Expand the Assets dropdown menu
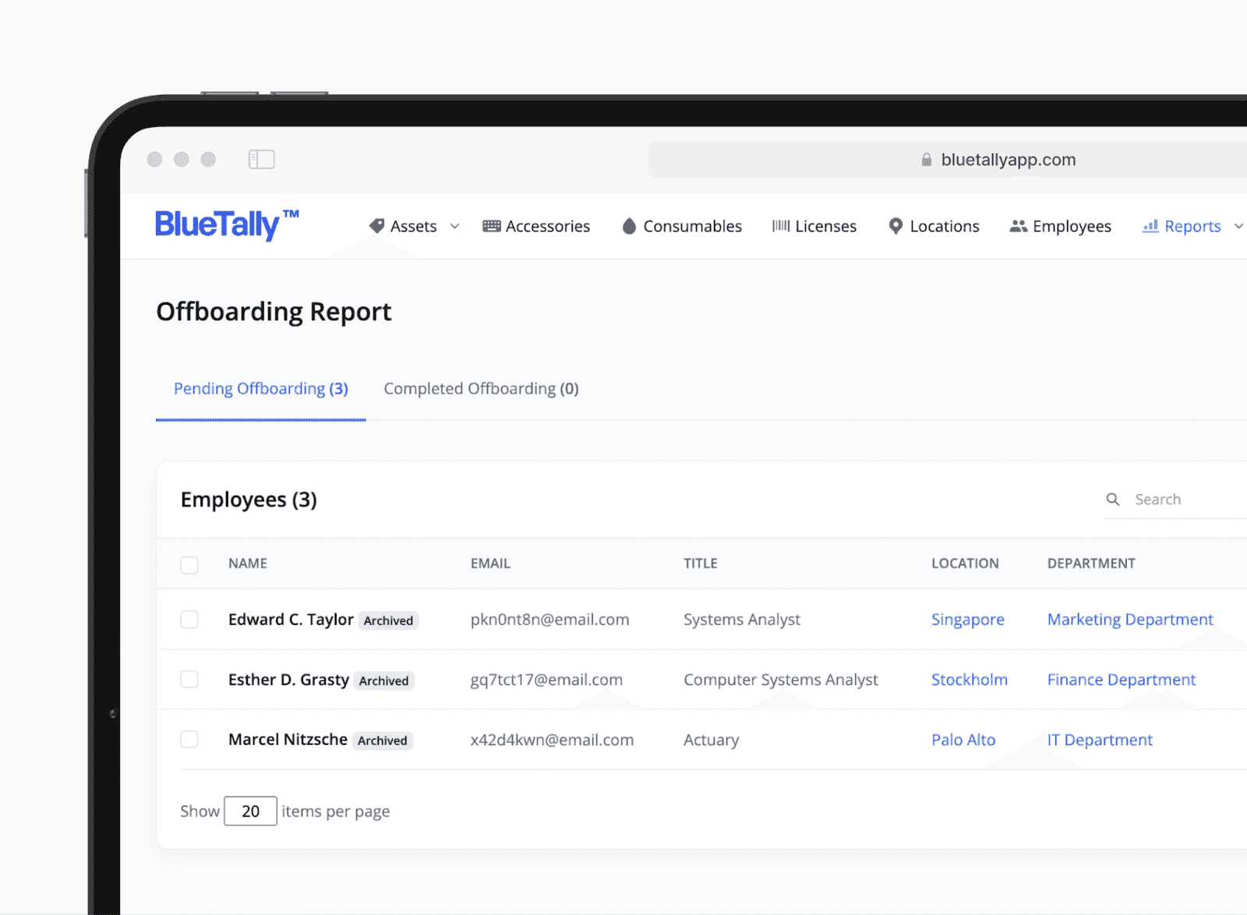The height and width of the screenshot is (915, 1247). pyautogui.click(x=454, y=226)
